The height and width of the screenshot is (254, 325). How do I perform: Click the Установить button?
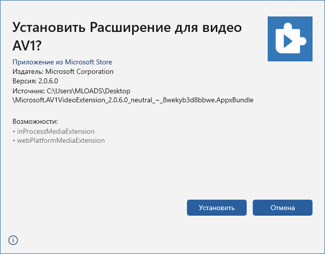click(x=217, y=208)
